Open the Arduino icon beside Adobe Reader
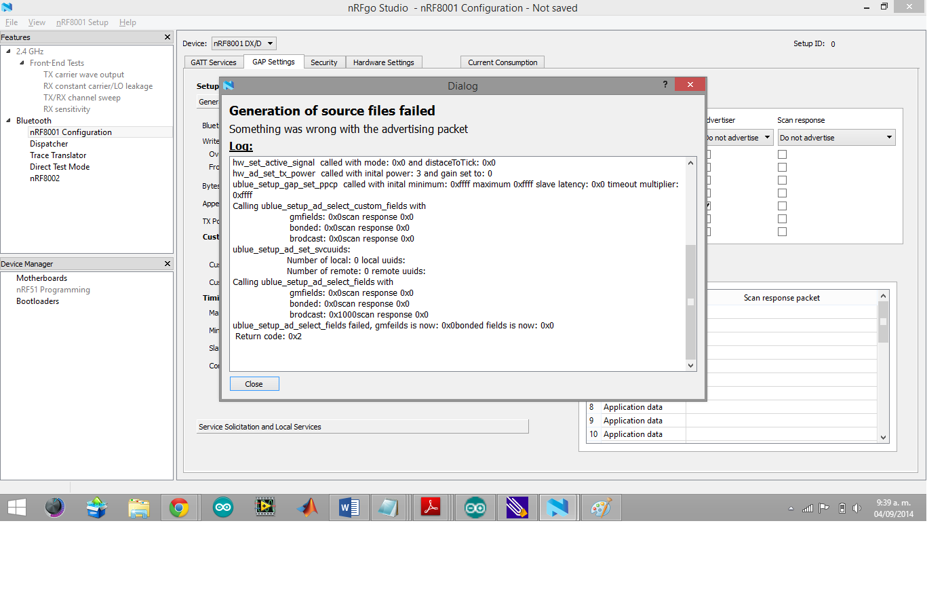Viewport: 944px width, 612px height. [x=475, y=508]
